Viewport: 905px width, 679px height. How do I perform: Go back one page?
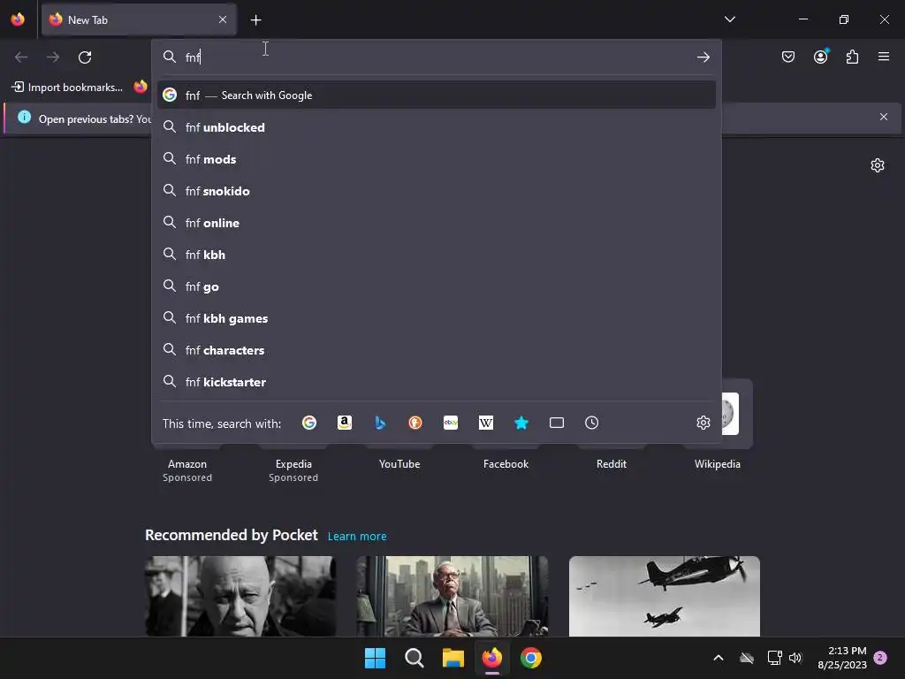tap(21, 57)
